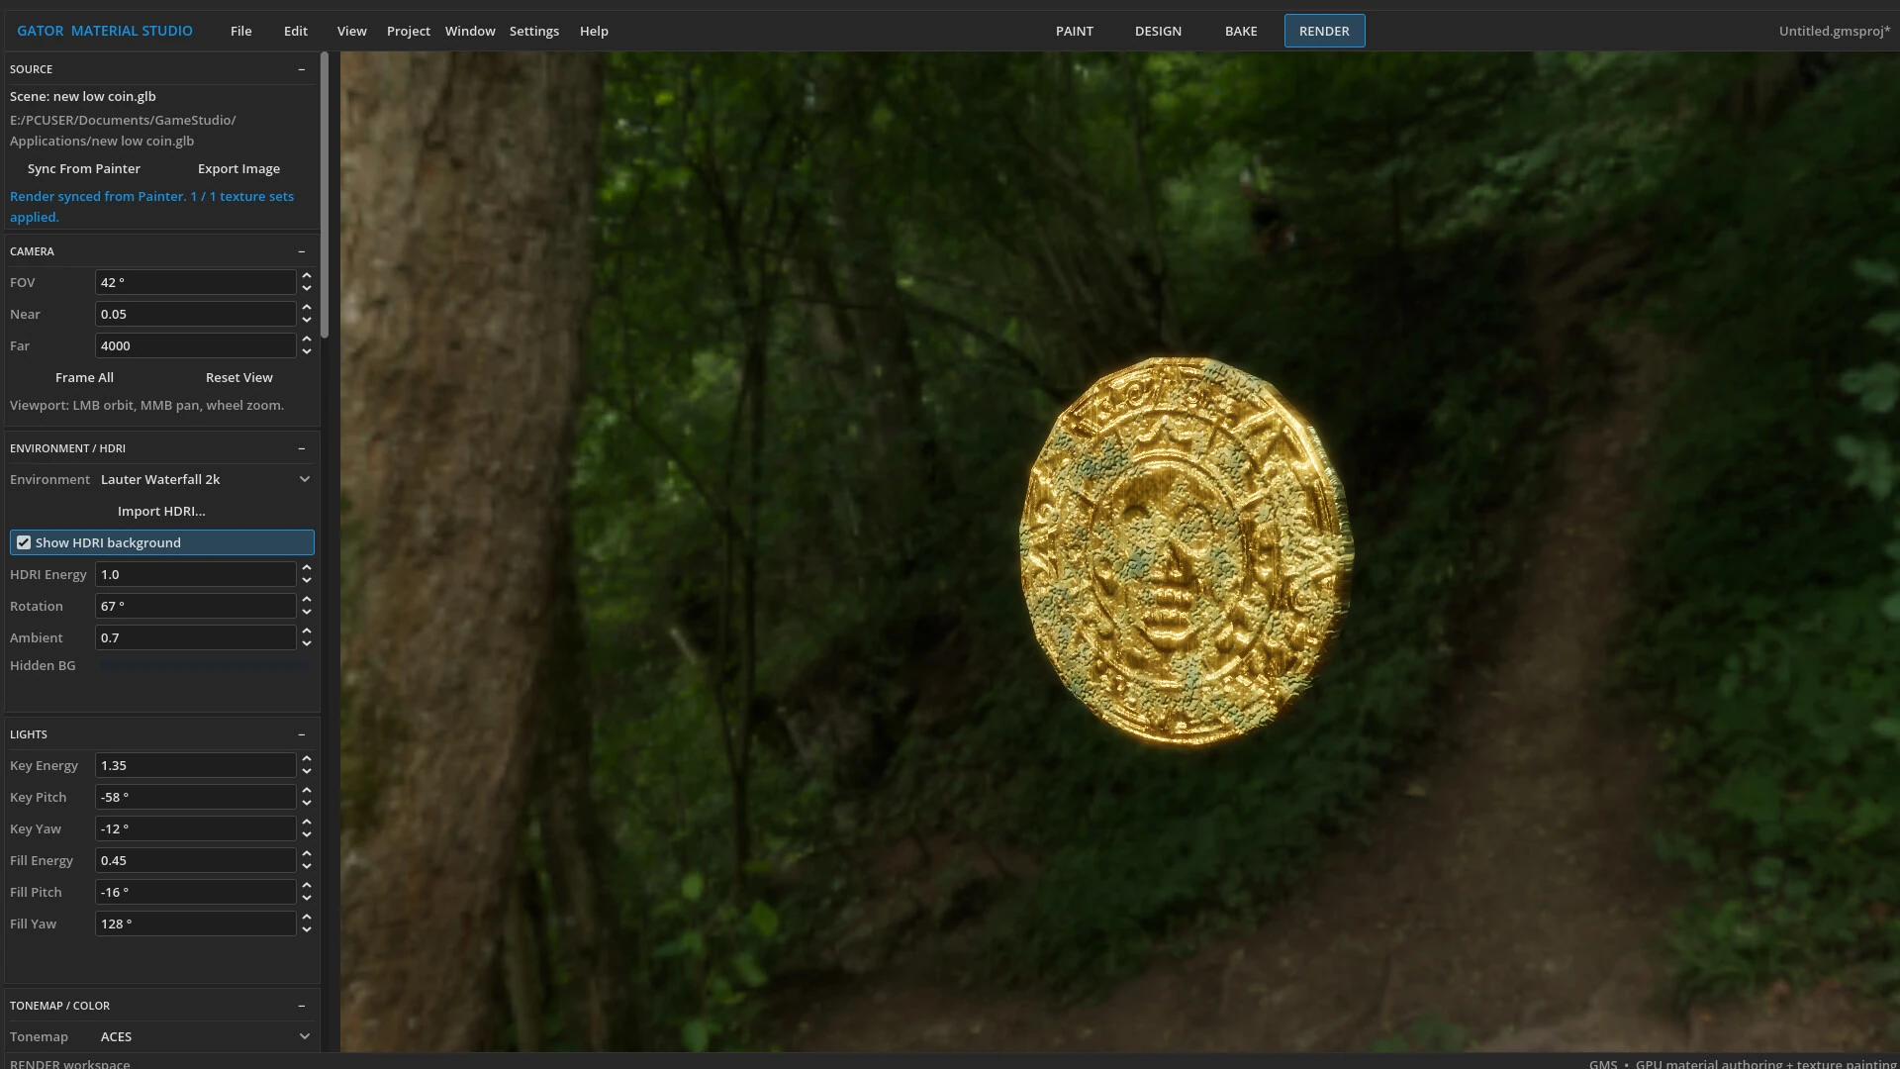Decrease HDRI Energy with down stepper arrow
The width and height of the screenshot is (1900, 1069).
[x=307, y=581]
